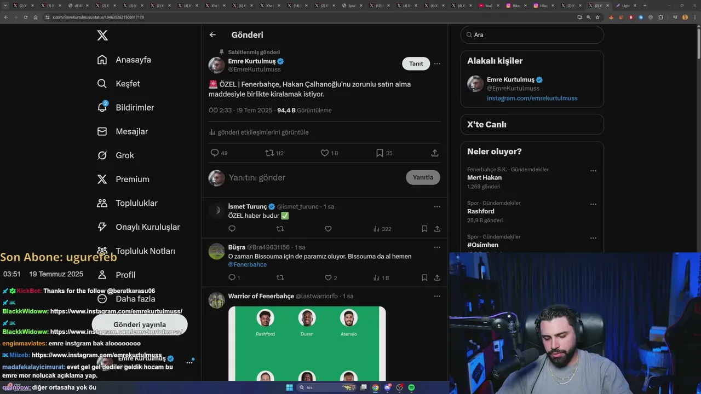Click the Ara search box on the taskbar
701x394 pixels.
click(327, 387)
